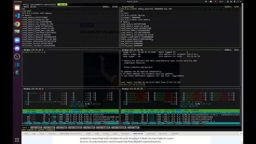Click num_entries:50000000 line in DragonflyDB pane
Screen dimensions: 256x144
click(132, 44)
